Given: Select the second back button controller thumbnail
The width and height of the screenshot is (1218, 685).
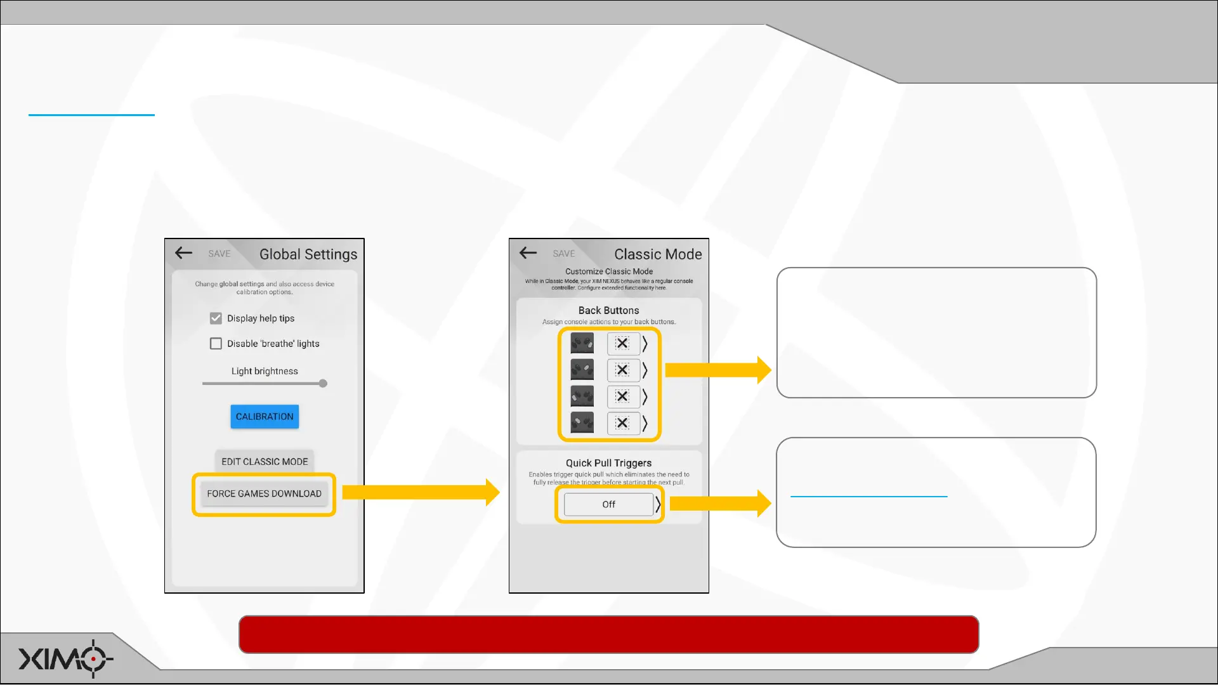Looking at the screenshot, I should click(x=582, y=370).
